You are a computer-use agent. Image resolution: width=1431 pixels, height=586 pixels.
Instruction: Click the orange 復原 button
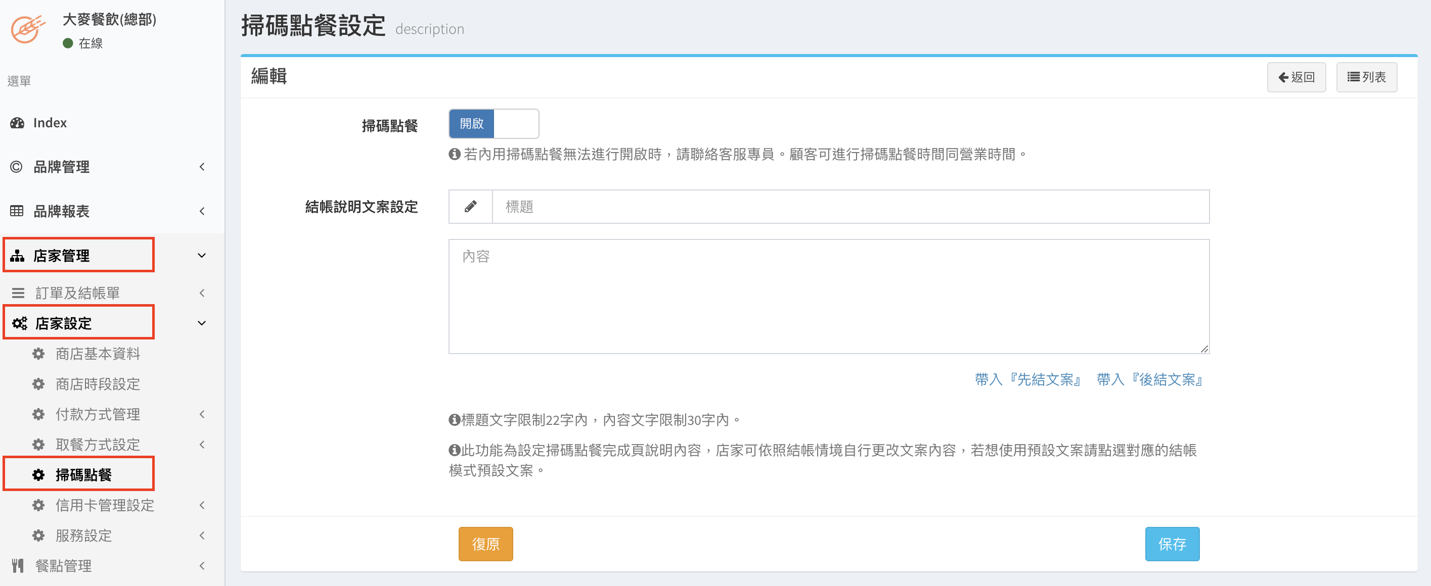(x=485, y=544)
